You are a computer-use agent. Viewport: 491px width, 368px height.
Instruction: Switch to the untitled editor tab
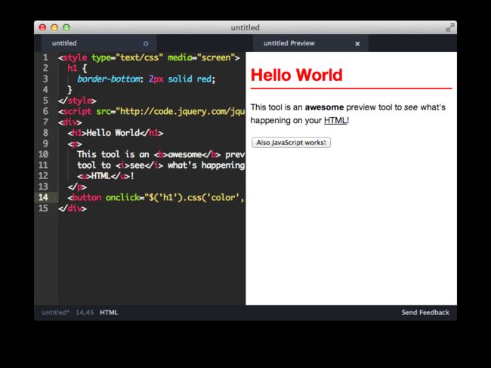point(99,43)
